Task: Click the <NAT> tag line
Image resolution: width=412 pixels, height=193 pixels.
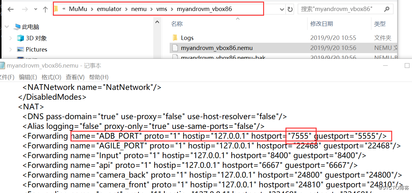Action: pos(31,107)
